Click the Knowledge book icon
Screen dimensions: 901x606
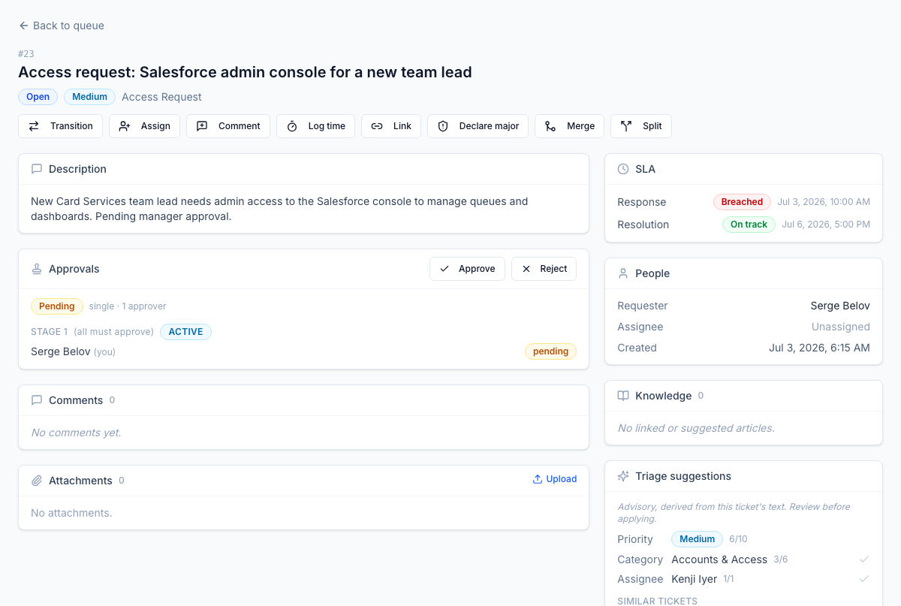click(623, 396)
